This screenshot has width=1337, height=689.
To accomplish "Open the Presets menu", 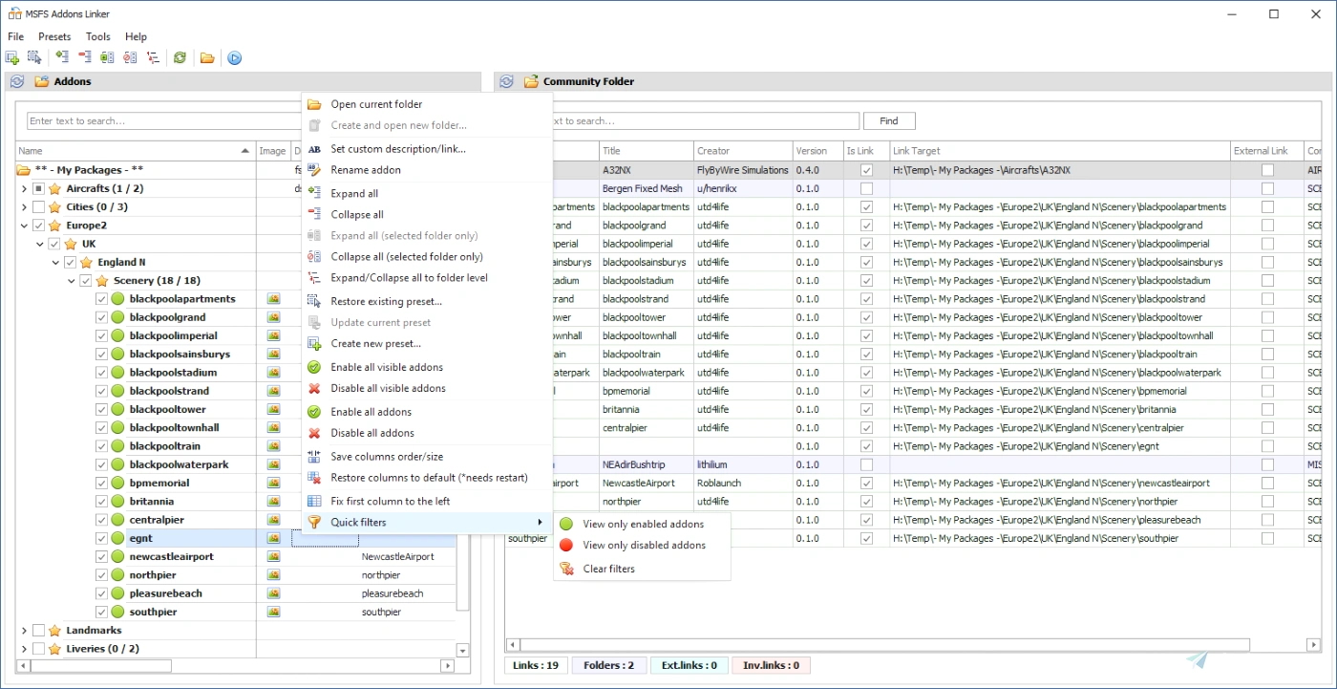I will click(x=54, y=36).
